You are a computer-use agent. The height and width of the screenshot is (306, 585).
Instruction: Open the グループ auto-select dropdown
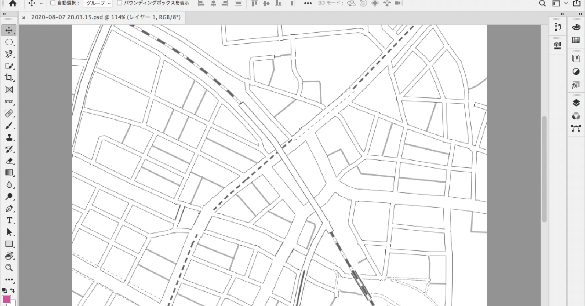click(98, 3)
